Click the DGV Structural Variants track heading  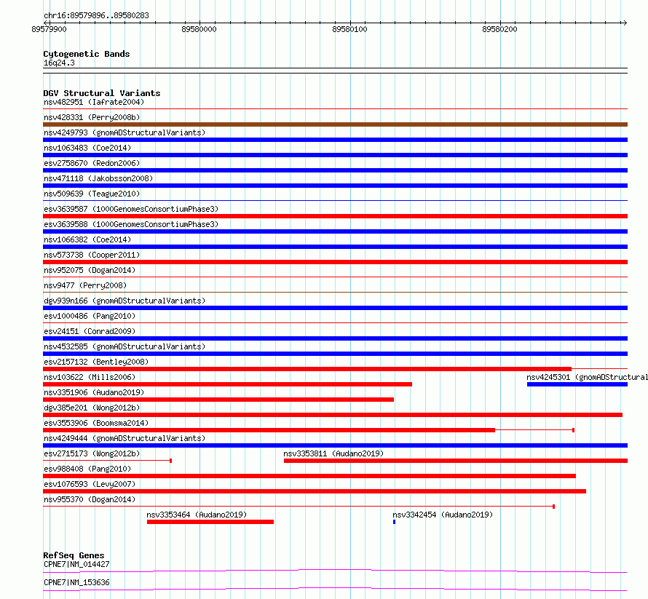tap(102, 93)
